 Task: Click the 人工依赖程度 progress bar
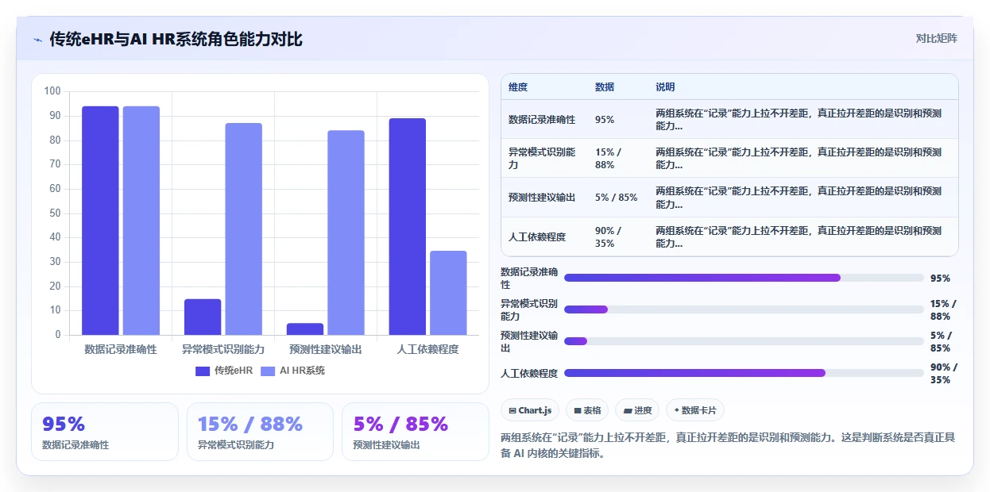[x=744, y=373]
